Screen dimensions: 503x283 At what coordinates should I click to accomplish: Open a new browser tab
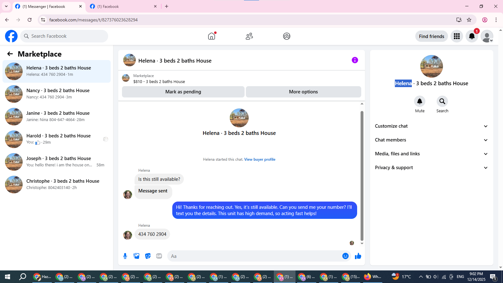(x=167, y=6)
